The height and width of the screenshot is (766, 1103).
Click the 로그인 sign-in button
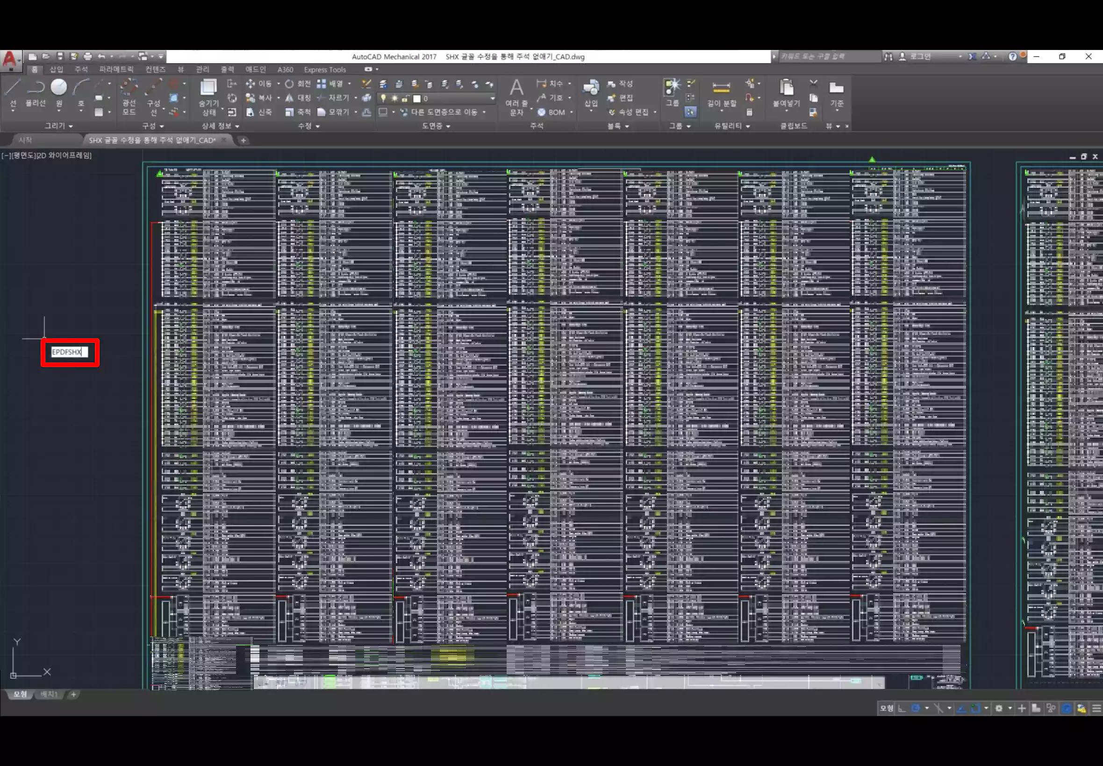pyautogui.click(x=920, y=57)
